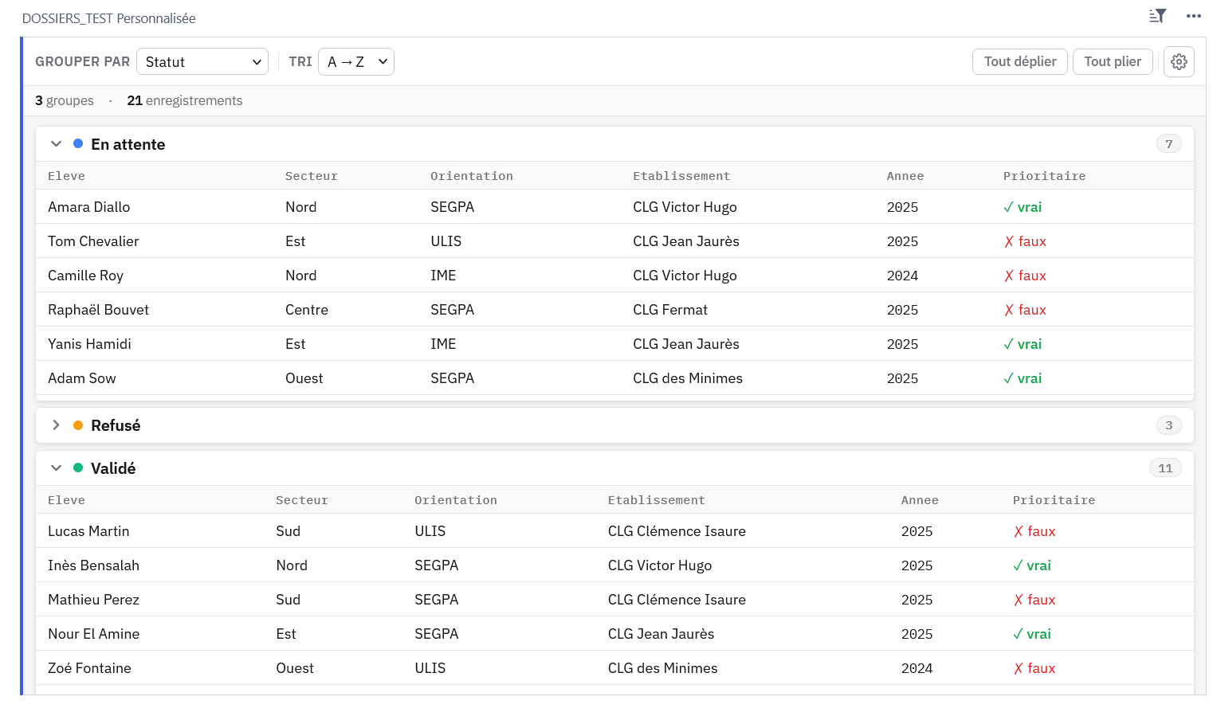This screenshot has width=1213, height=712.
Task: Collapse the En attente group
Action: coord(56,144)
